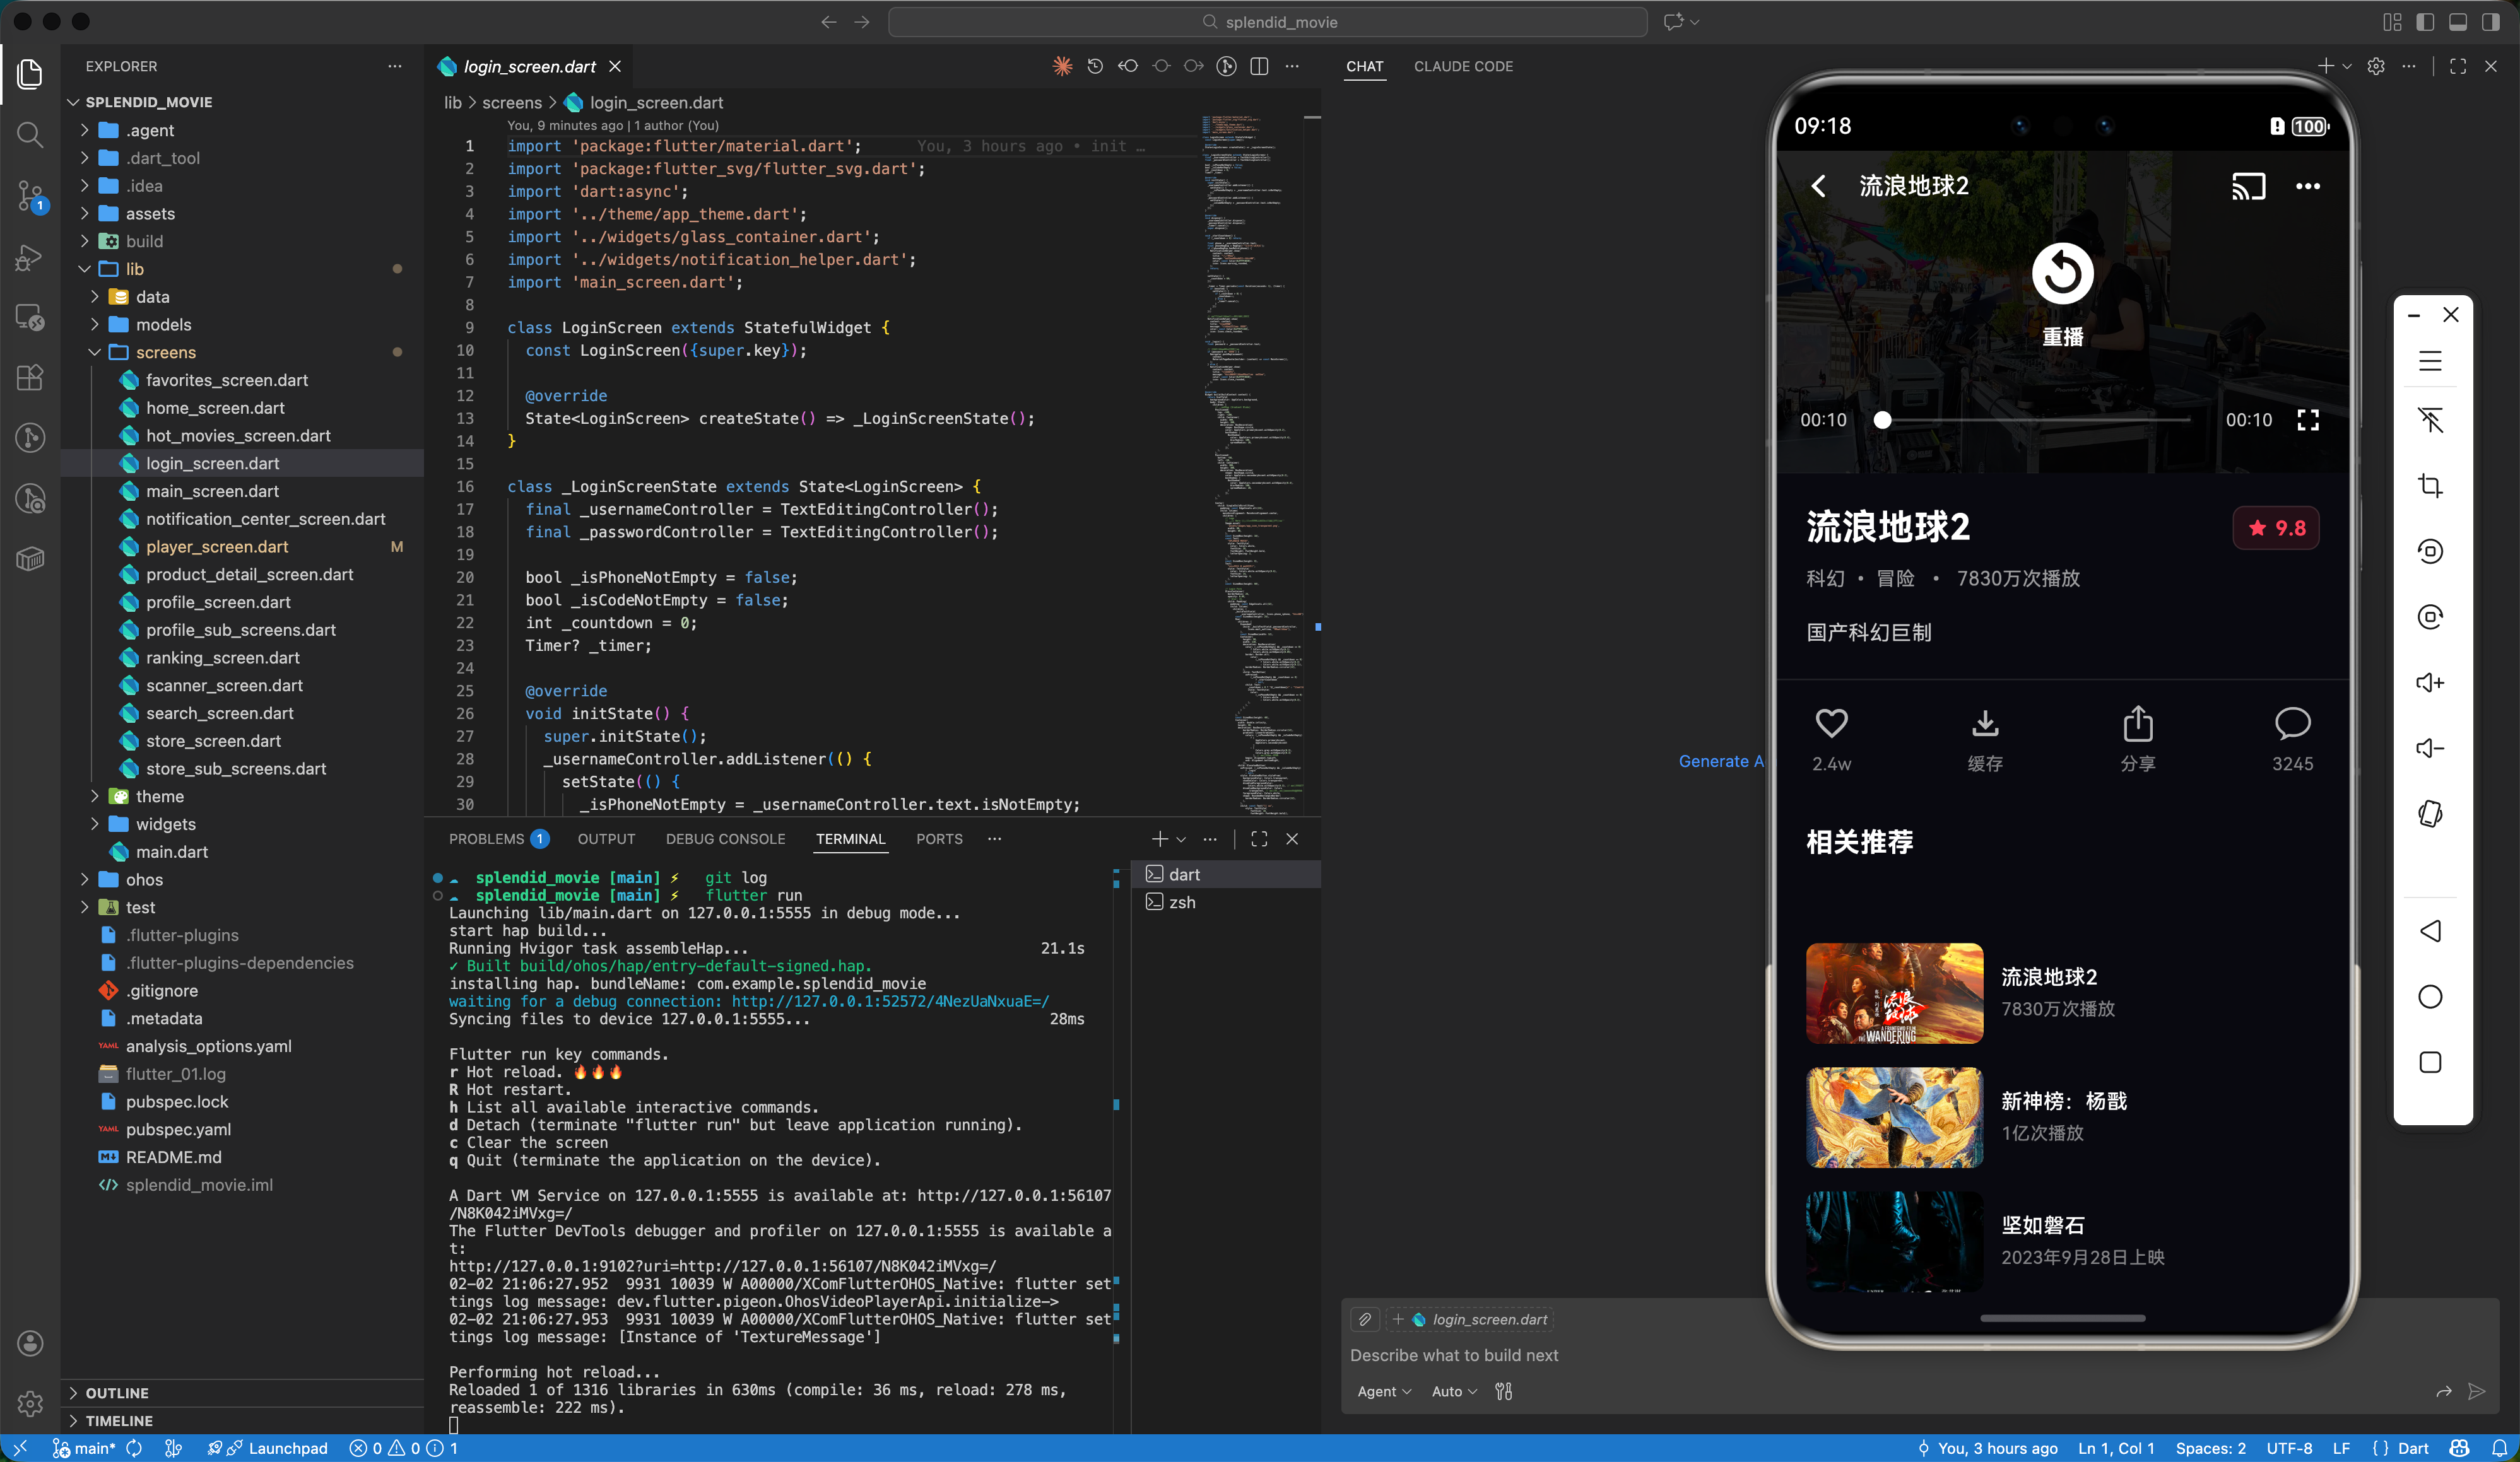The width and height of the screenshot is (2520, 1462).
Task: Tap the cast screen icon in player
Action: (2248, 187)
